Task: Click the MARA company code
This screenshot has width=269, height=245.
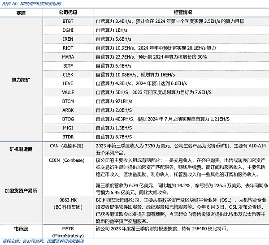Action: coord(68,57)
